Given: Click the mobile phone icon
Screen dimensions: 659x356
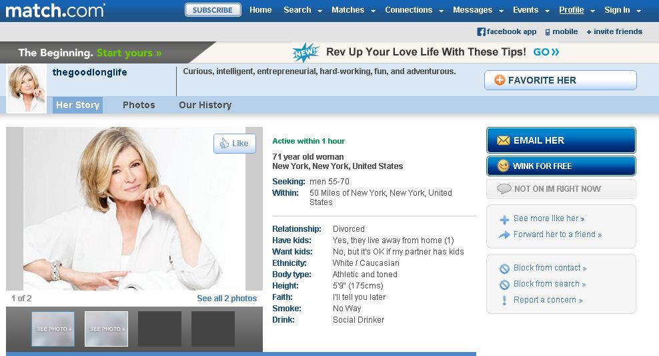Looking at the screenshot, I should coord(548,32).
